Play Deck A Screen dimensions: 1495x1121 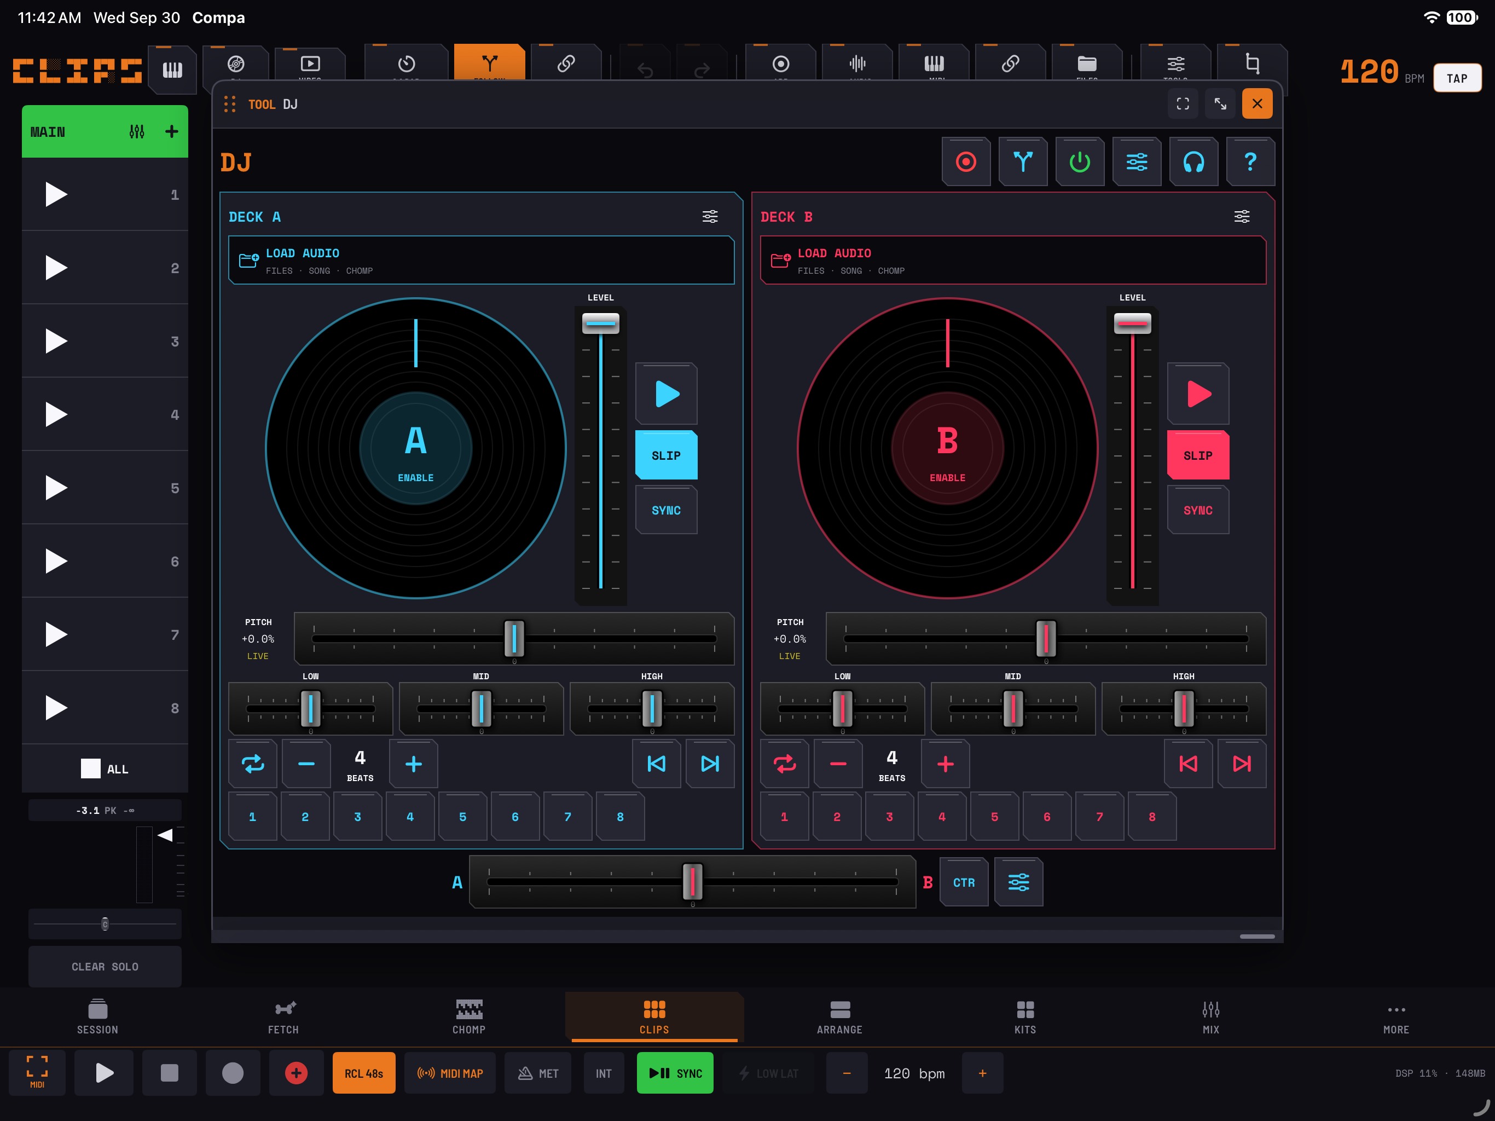[667, 394]
